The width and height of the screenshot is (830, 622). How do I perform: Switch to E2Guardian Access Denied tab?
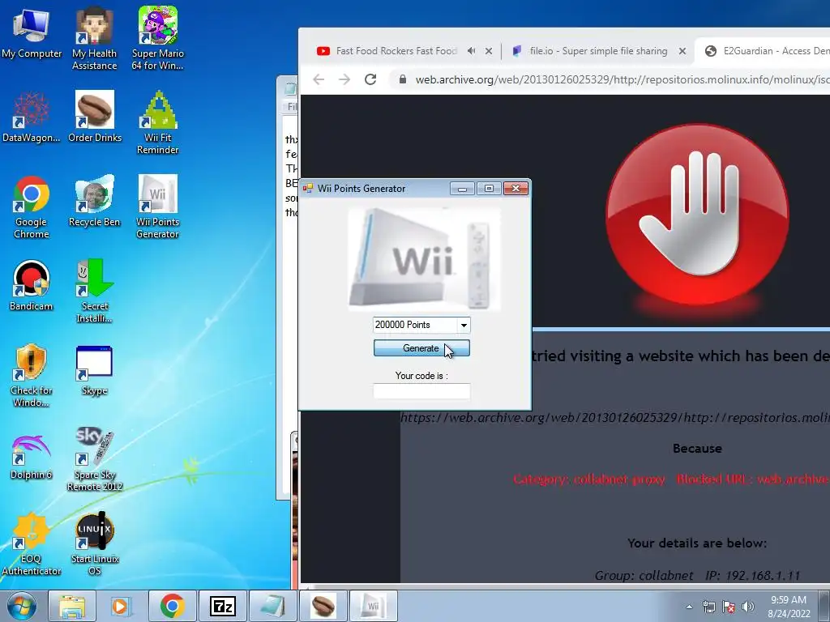point(767,51)
